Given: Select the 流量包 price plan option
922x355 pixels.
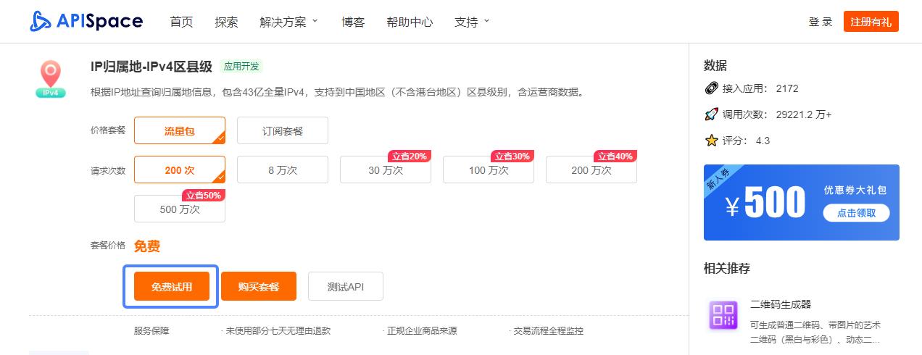Looking at the screenshot, I should pyautogui.click(x=180, y=130).
